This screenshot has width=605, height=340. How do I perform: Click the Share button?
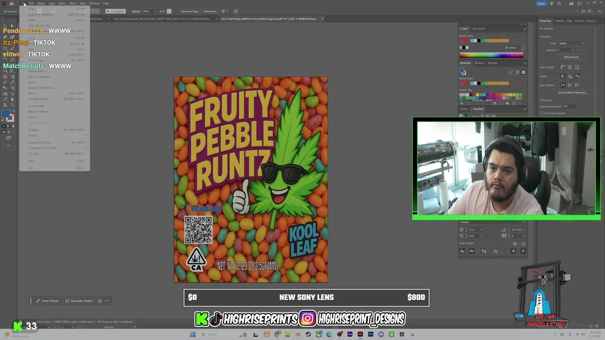(x=541, y=3)
